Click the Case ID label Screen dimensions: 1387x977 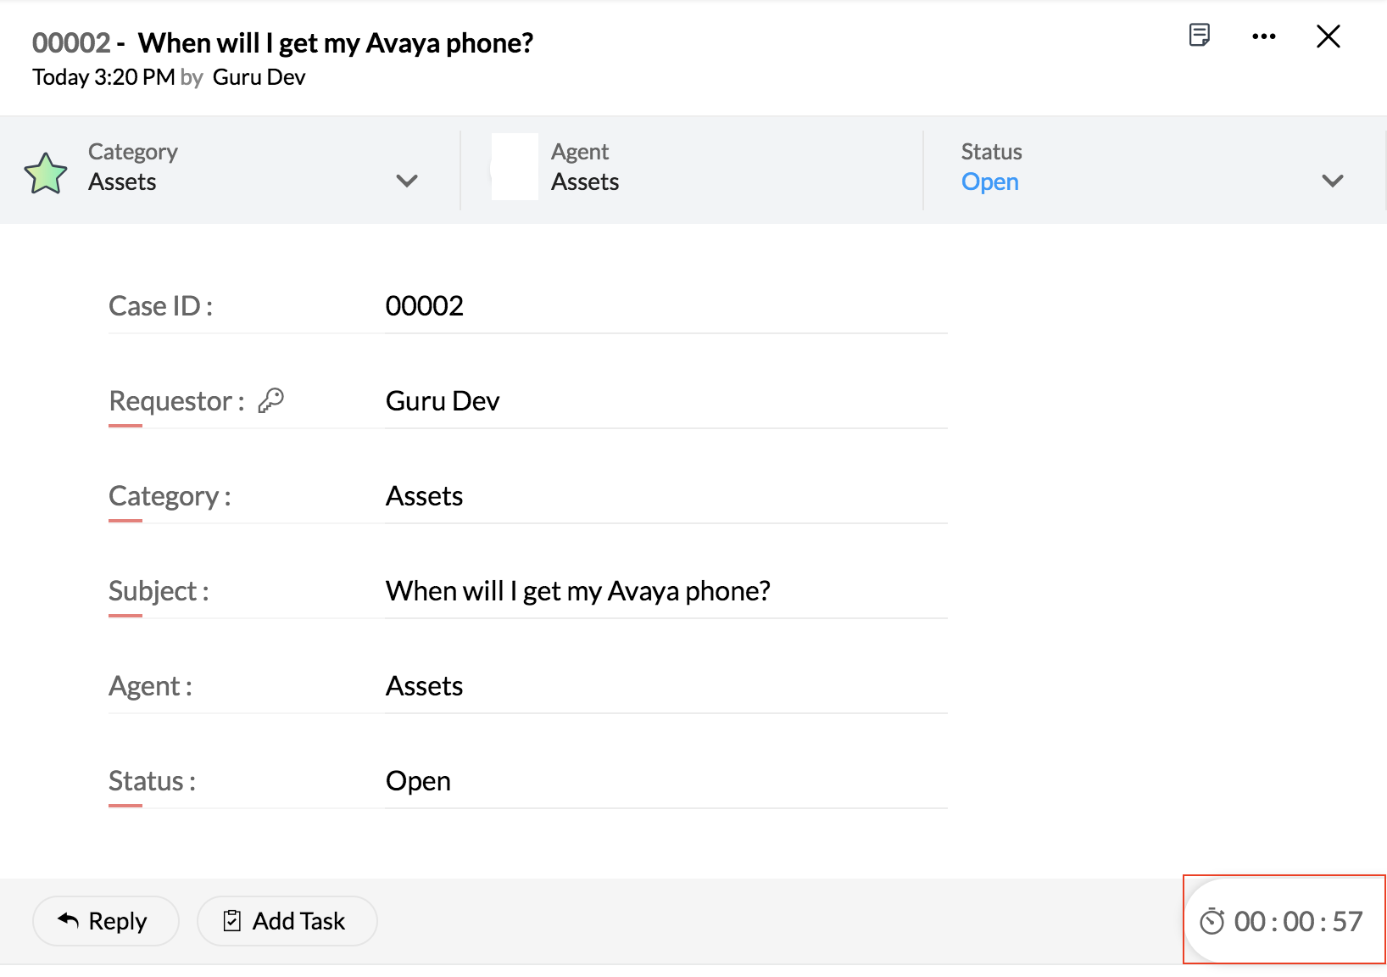160,306
